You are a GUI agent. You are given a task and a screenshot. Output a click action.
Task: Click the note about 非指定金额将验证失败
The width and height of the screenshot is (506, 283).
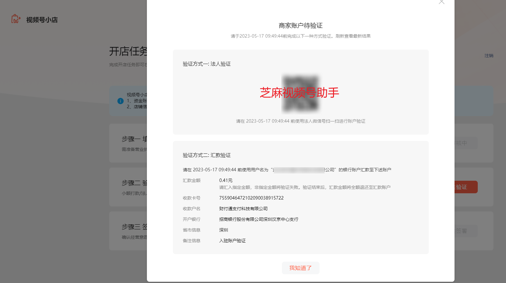click(304, 187)
